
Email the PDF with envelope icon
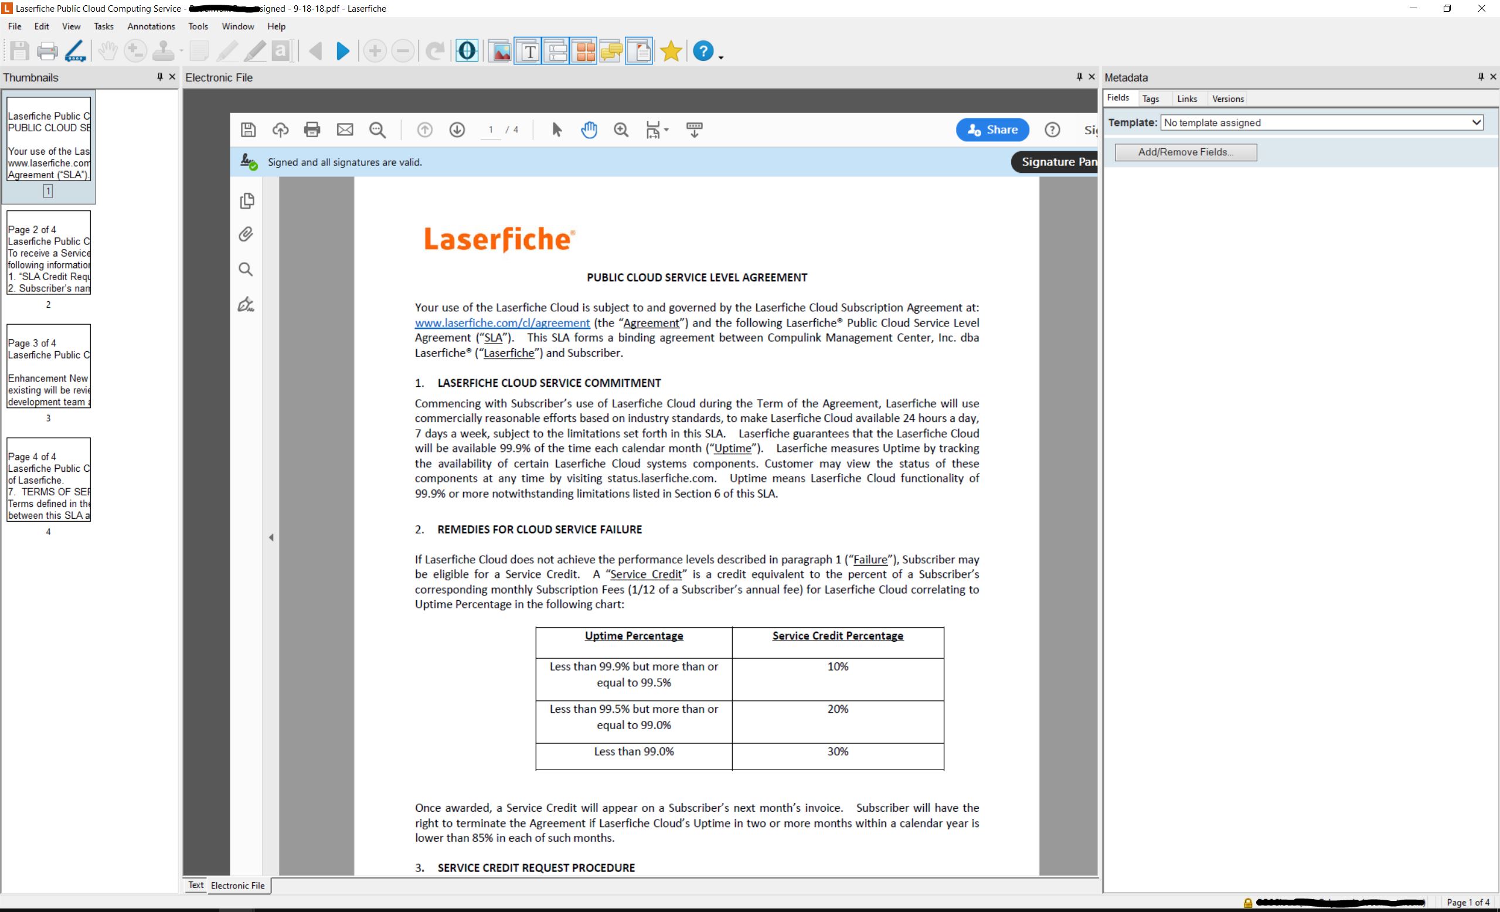pyautogui.click(x=345, y=130)
